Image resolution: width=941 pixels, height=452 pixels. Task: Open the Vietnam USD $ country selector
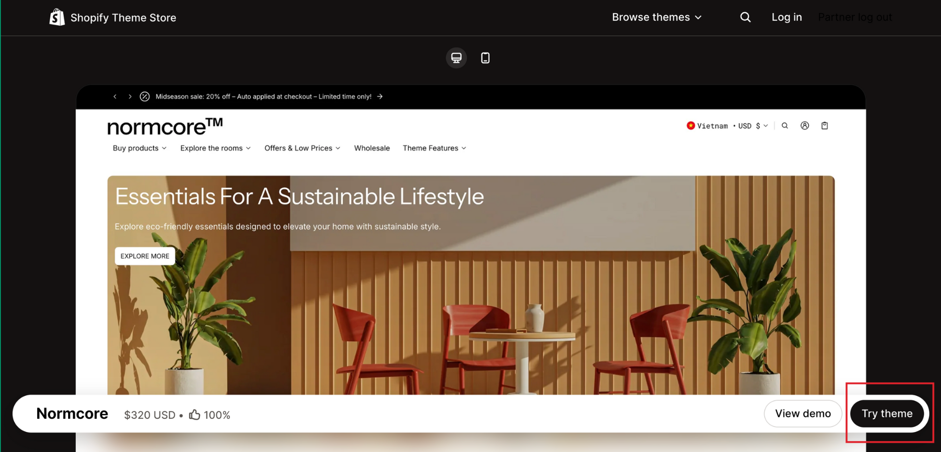727,126
